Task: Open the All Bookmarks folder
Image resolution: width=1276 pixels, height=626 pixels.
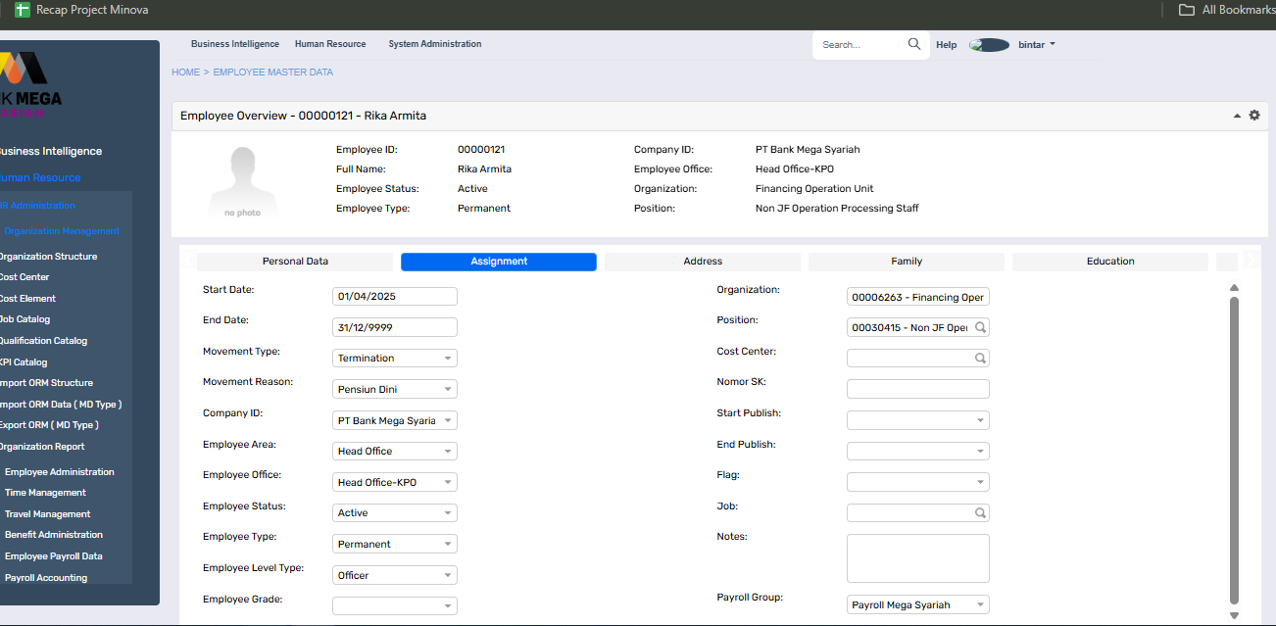Action: click(1227, 10)
